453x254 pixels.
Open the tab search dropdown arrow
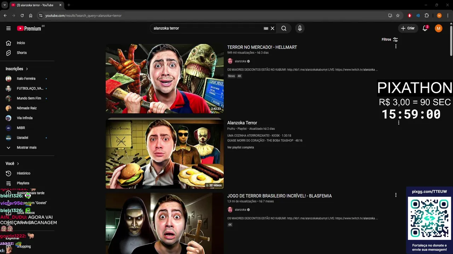pos(5,5)
